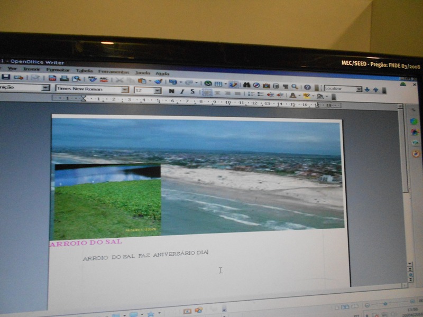The width and height of the screenshot is (423, 317).
Task: Click the Save floppy disk icon
Action: (x=6, y=77)
